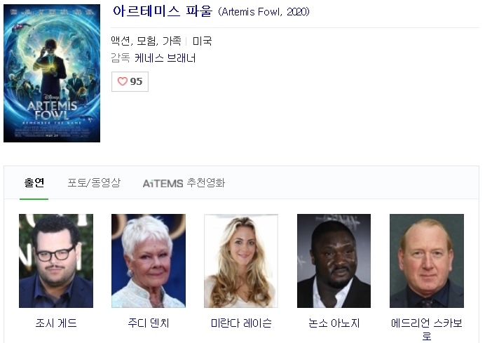Open director 케네스 브래너 link
This screenshot has width=499, height=343.
pyautogui.click(x=165, y=58)
